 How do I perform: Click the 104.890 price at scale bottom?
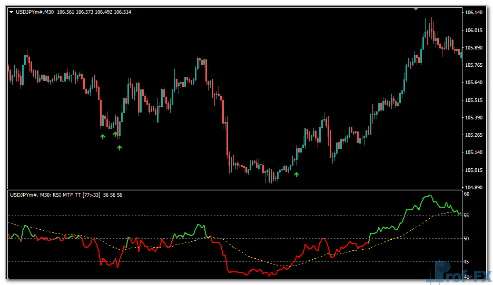(x=474, y=187)
